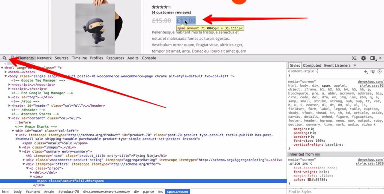Select div.summary.entry-summary breadcrumb

(106, 191)
